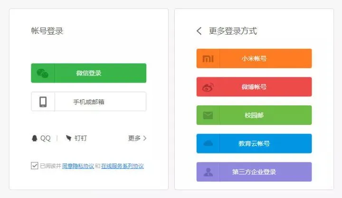
Task: Select 钉钉 login text option
Action: (x=80, y=138)
